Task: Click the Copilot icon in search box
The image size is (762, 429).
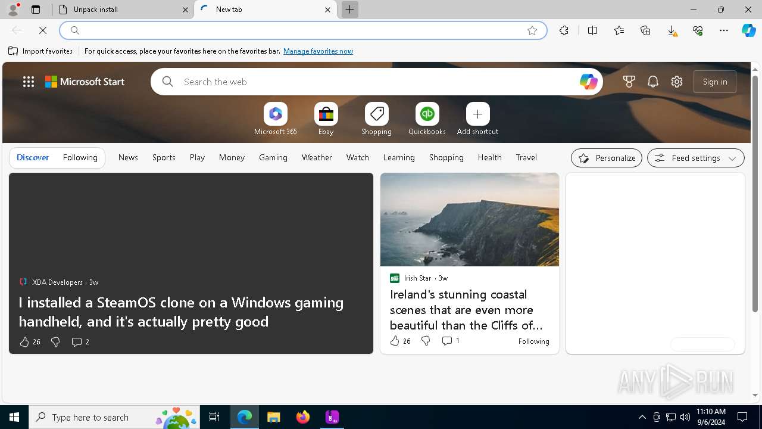Action: (x=588, y=82)
